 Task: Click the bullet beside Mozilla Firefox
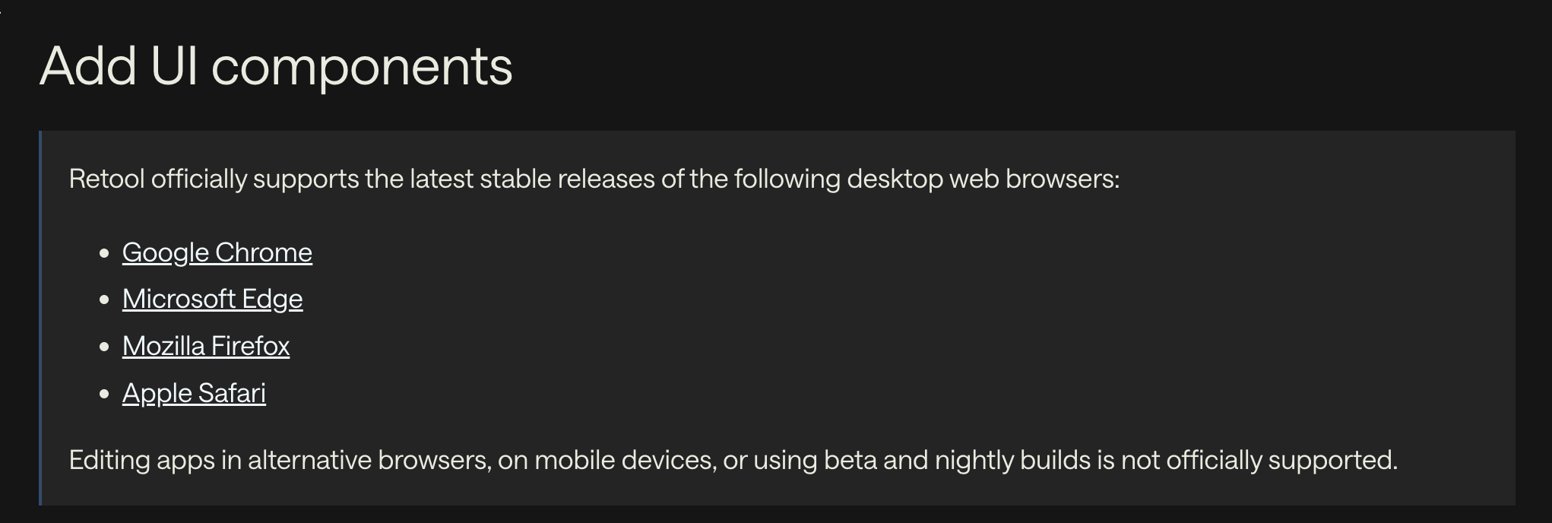105,347
